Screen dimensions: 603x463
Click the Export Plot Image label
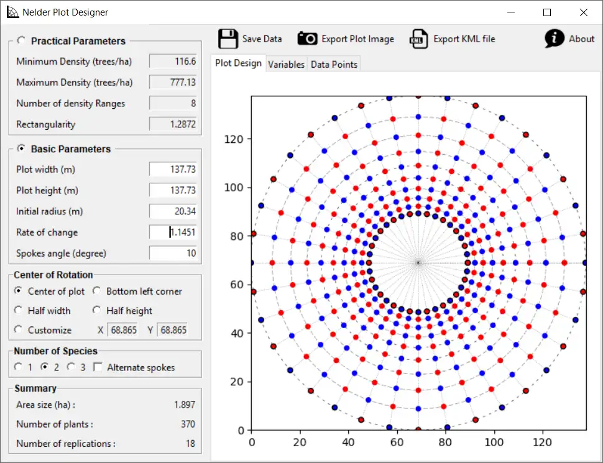(x=357, y=39)
